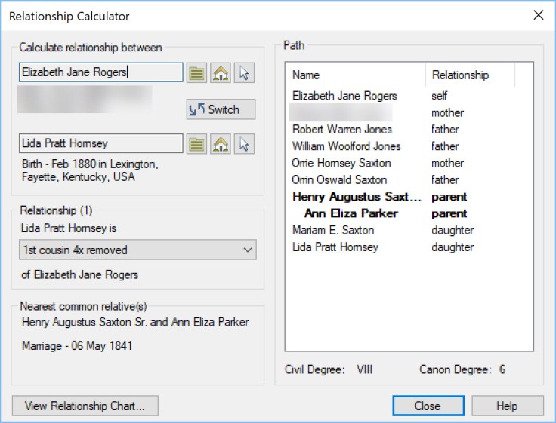Open the index list icon beside Lida Pratt Hornsey
This screenshot has height=423, width=556.
point(197,144)
